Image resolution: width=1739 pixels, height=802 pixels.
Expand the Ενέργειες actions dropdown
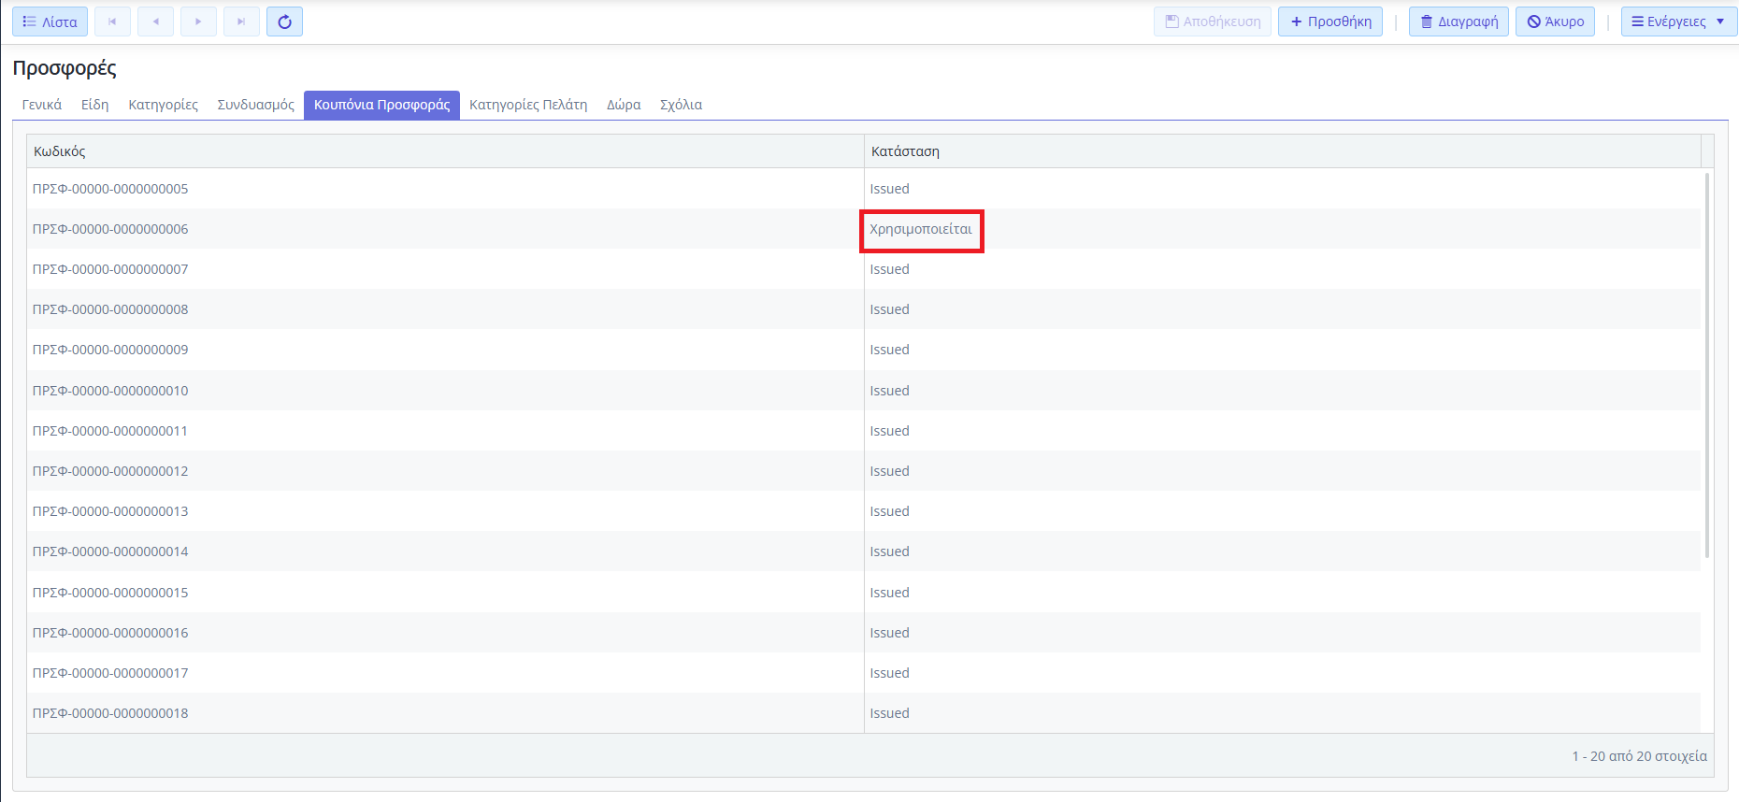(x=1677, y=21)
